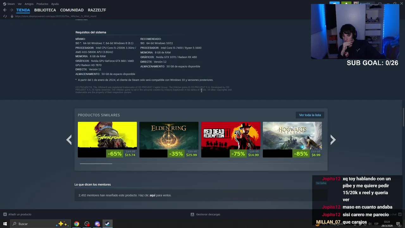This screenshot has height=228, width=405.
Task: Open Windows notification center icon
Action: (398, 224)
